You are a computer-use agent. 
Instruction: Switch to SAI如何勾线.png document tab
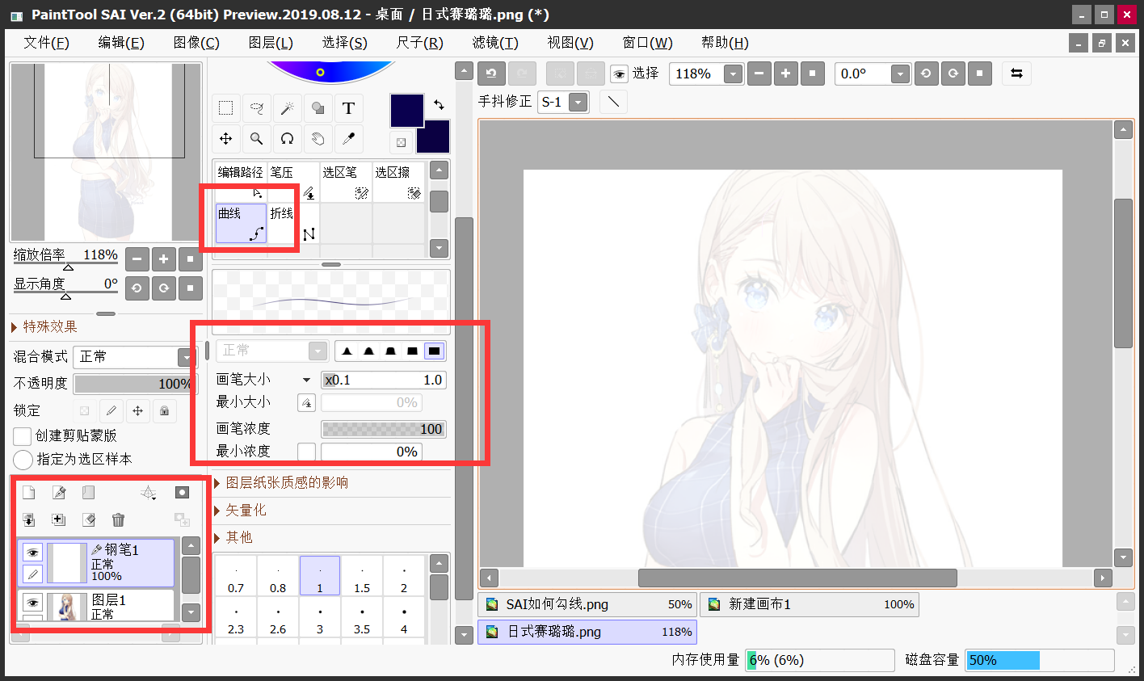[x=587, y=604]
